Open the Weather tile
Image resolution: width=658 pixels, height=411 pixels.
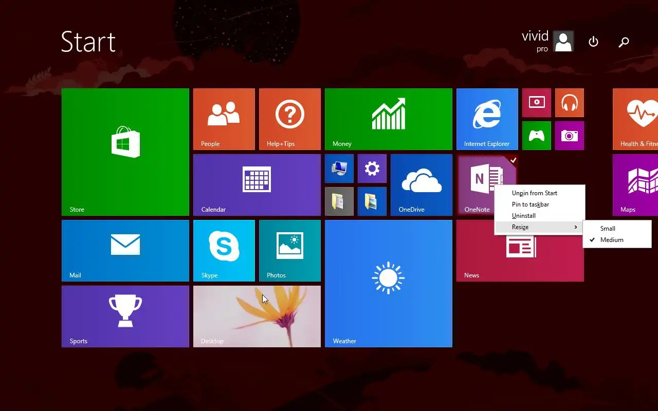tap(389, 284)
